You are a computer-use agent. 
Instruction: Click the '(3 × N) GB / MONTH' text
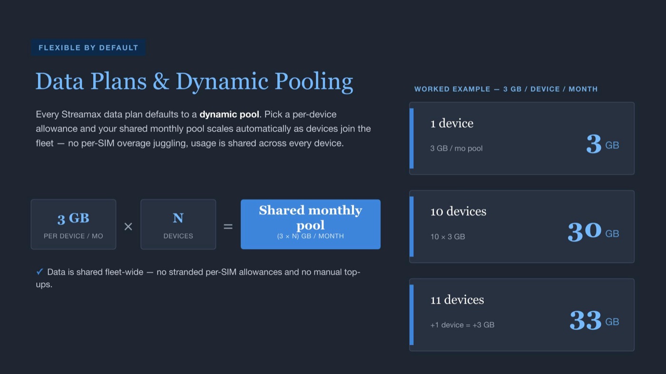click(x=311, y=236)
